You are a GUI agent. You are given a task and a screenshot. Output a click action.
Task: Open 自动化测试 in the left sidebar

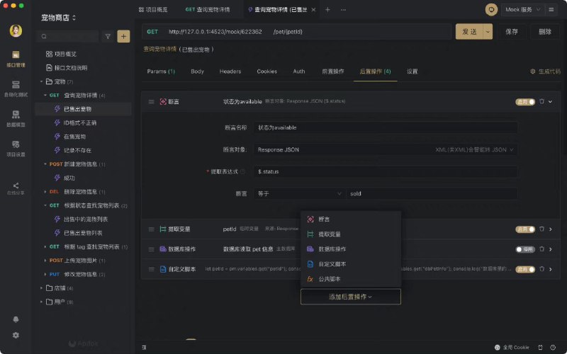16,88
